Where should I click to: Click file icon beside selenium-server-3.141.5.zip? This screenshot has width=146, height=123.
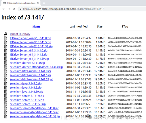coord(5,100)
